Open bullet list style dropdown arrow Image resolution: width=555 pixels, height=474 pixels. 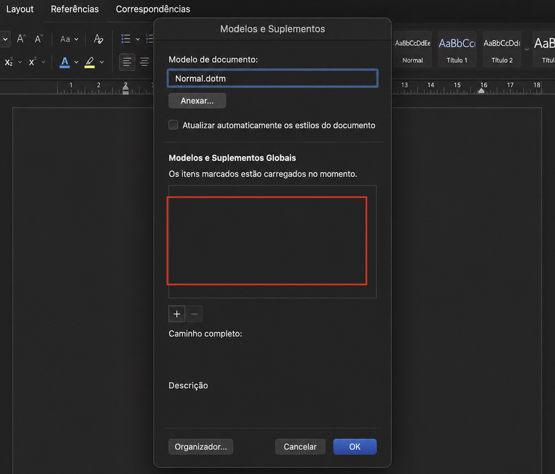[x=138, y=39]
